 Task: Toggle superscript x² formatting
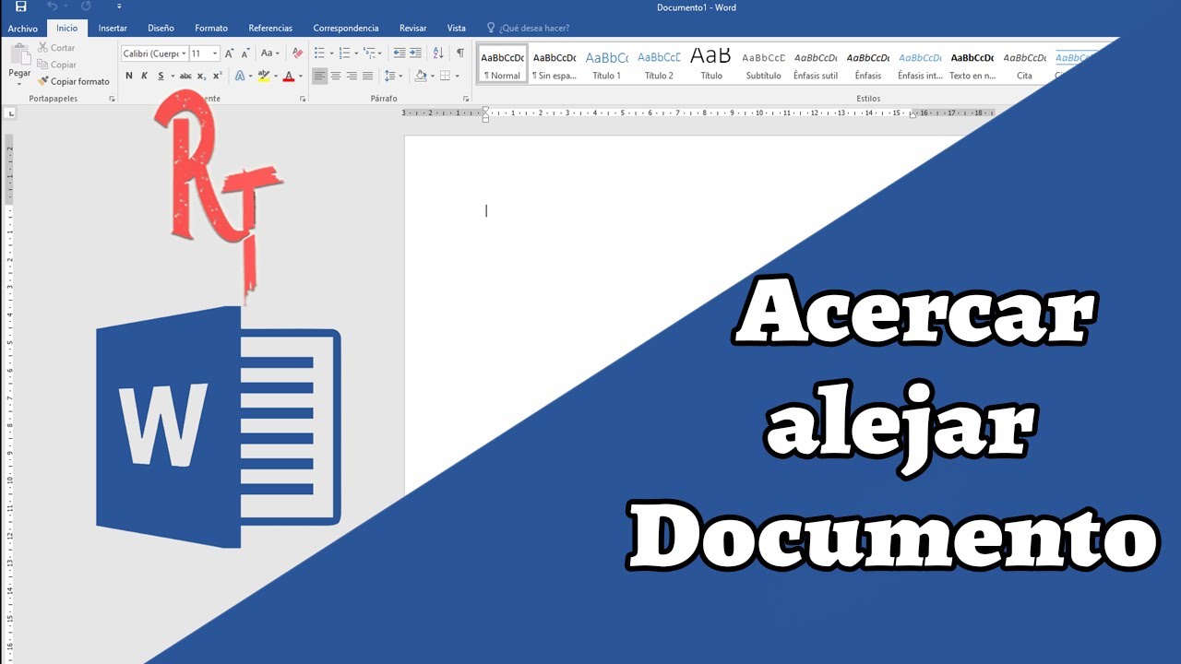tap(217, 76)
